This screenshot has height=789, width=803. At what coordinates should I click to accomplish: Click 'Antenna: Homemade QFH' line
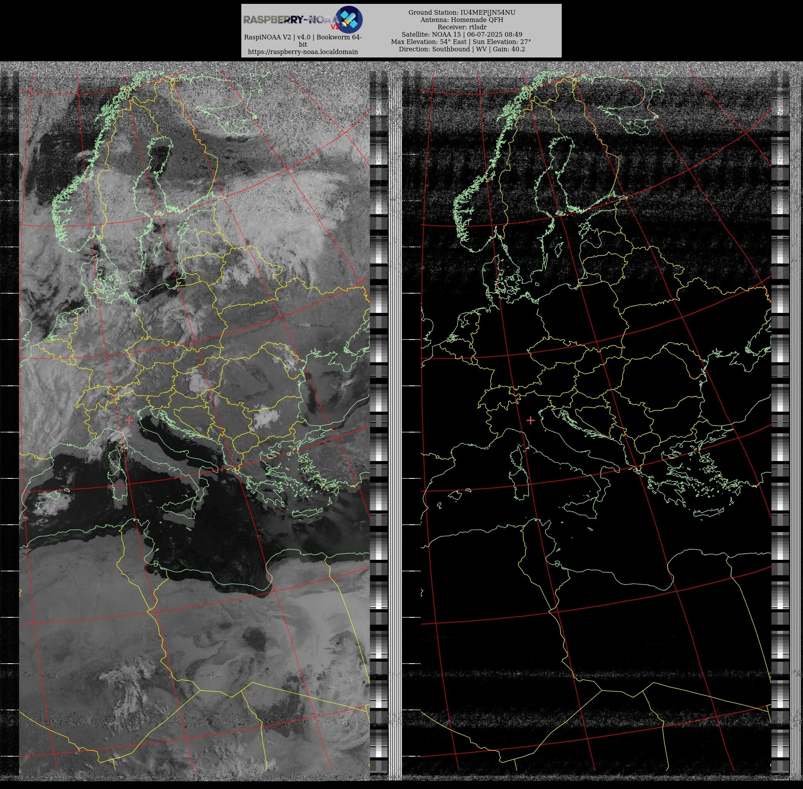[x=462, y=20]
